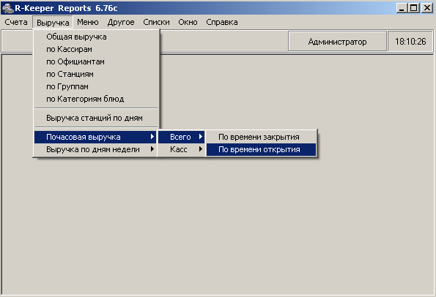Screen dimensions: 436x297
Task: Open the Окно menu
Action: pyautogui.click(x=188, y=22)
